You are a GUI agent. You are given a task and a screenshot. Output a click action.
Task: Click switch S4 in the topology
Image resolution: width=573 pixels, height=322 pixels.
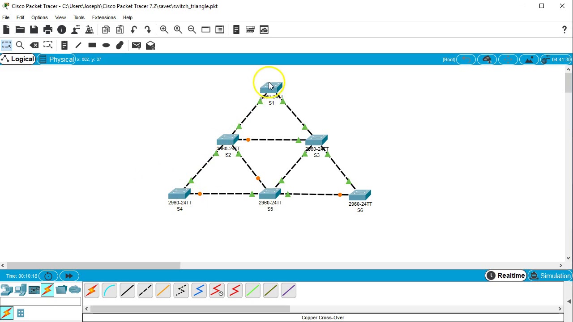180,194
